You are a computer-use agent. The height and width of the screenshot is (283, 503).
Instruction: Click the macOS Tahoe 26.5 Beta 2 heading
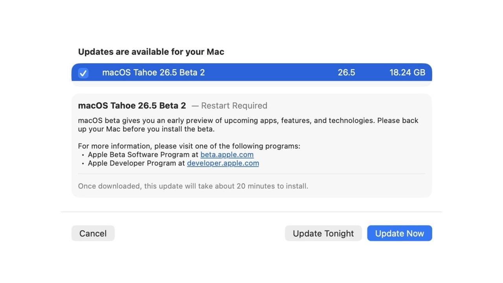coord(132,105)
